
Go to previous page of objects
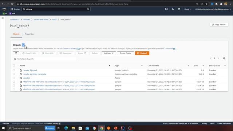211,58
